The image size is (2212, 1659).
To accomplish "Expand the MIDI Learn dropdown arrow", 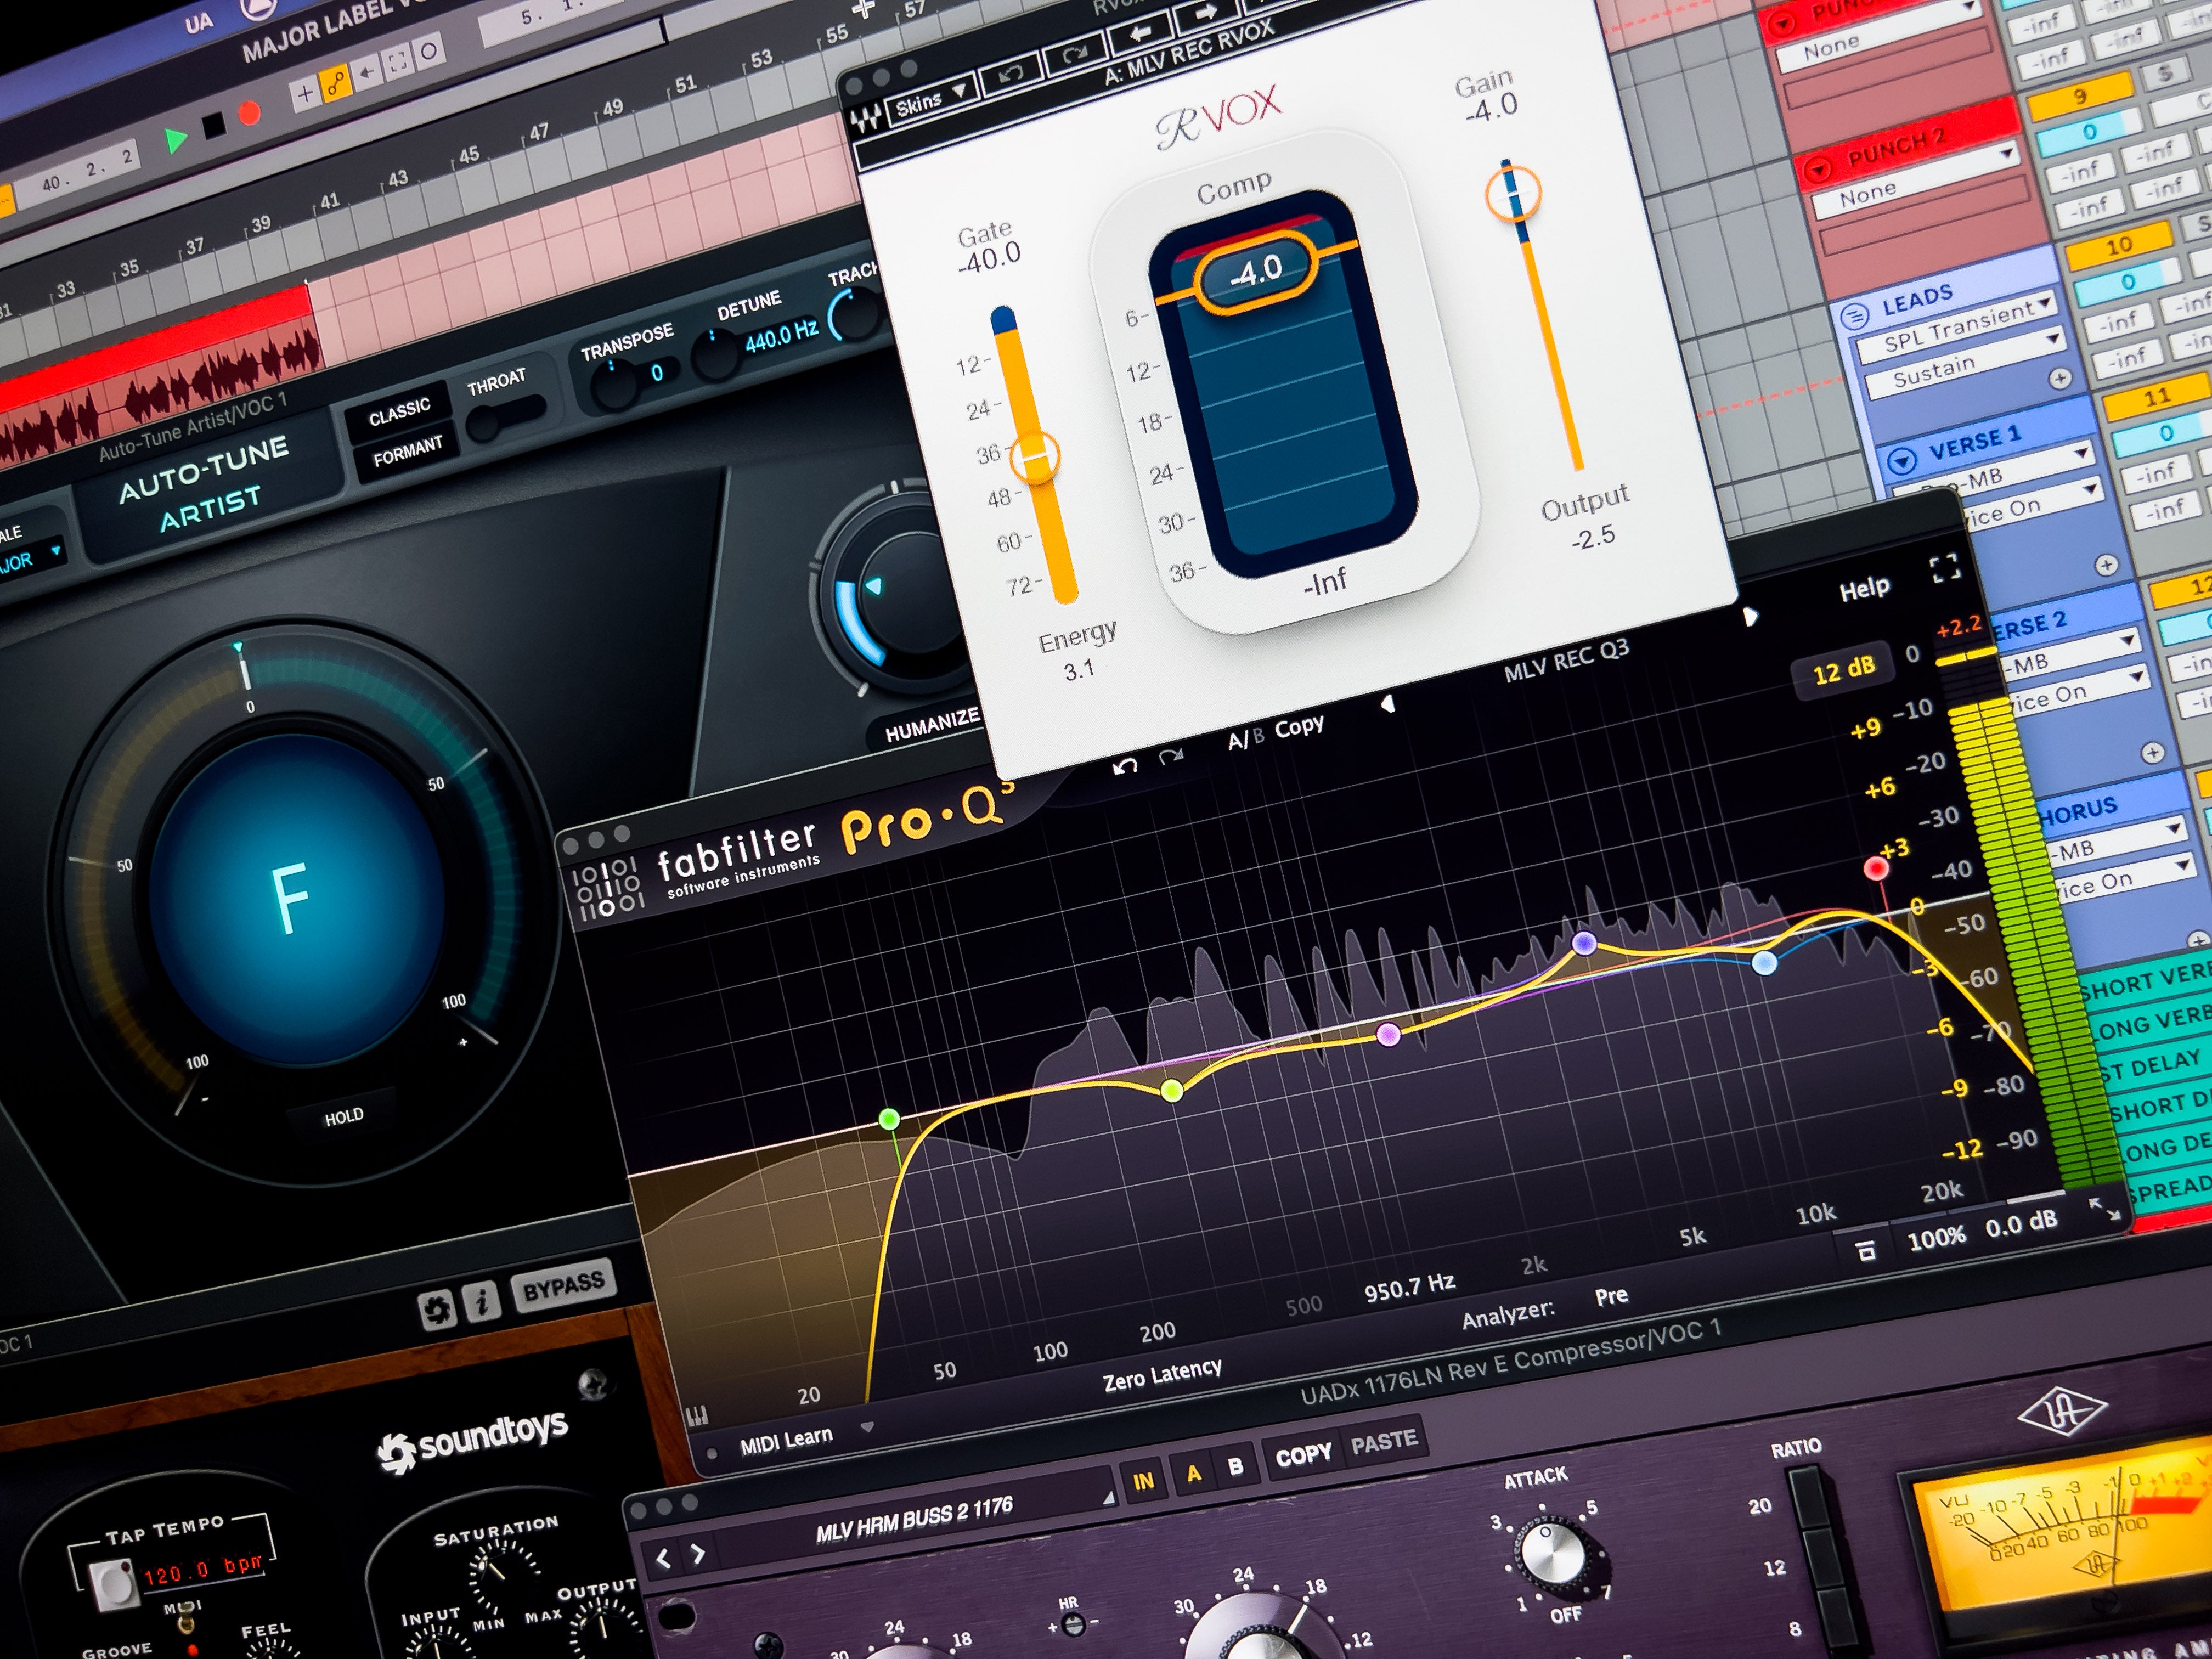I will point(867,1426).
